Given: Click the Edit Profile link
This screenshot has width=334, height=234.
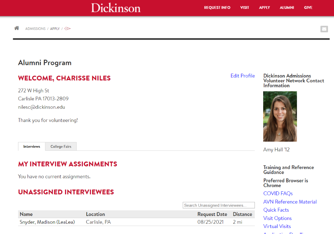Looking at the screenshot, I should pos(243,76).
